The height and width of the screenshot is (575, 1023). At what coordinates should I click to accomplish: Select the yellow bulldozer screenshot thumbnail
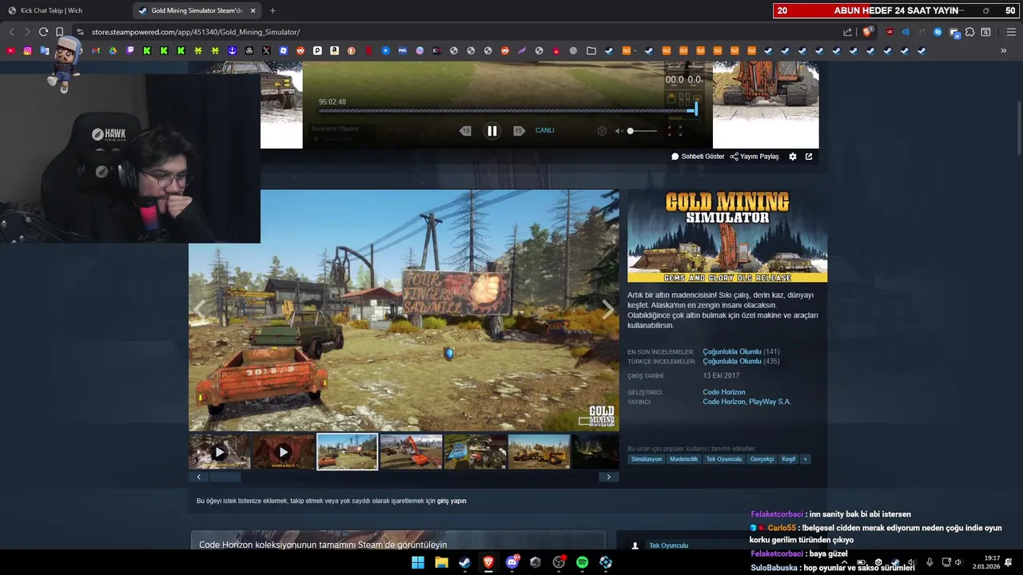[x=539, y=452]
